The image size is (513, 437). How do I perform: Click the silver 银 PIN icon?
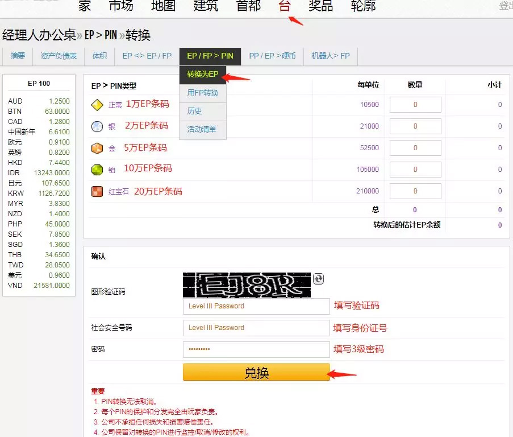pyautogui.click(x=97, y=126)
